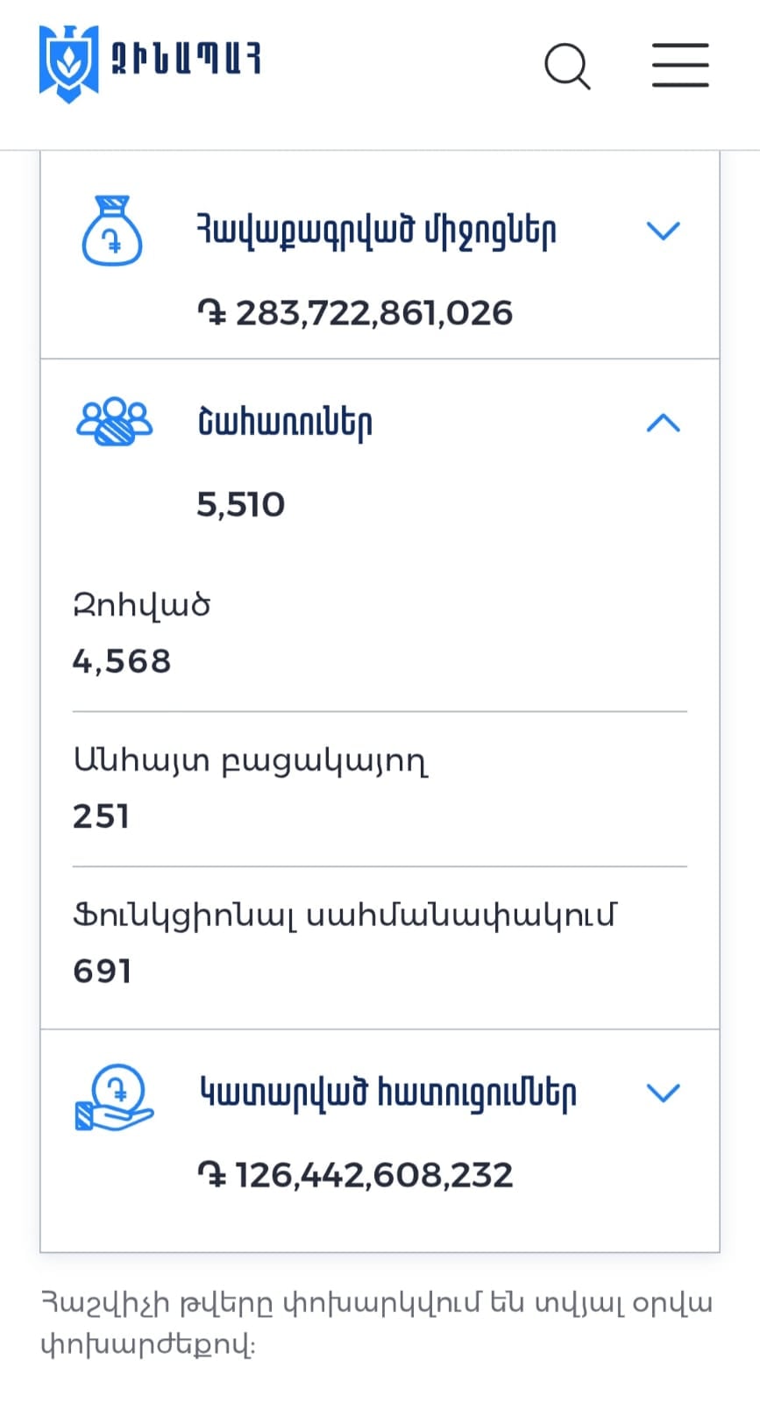
Task: Click the ԶԻՆԱՊԱՀ site name text
Action: pyautogui.click(x=186, y=59)
